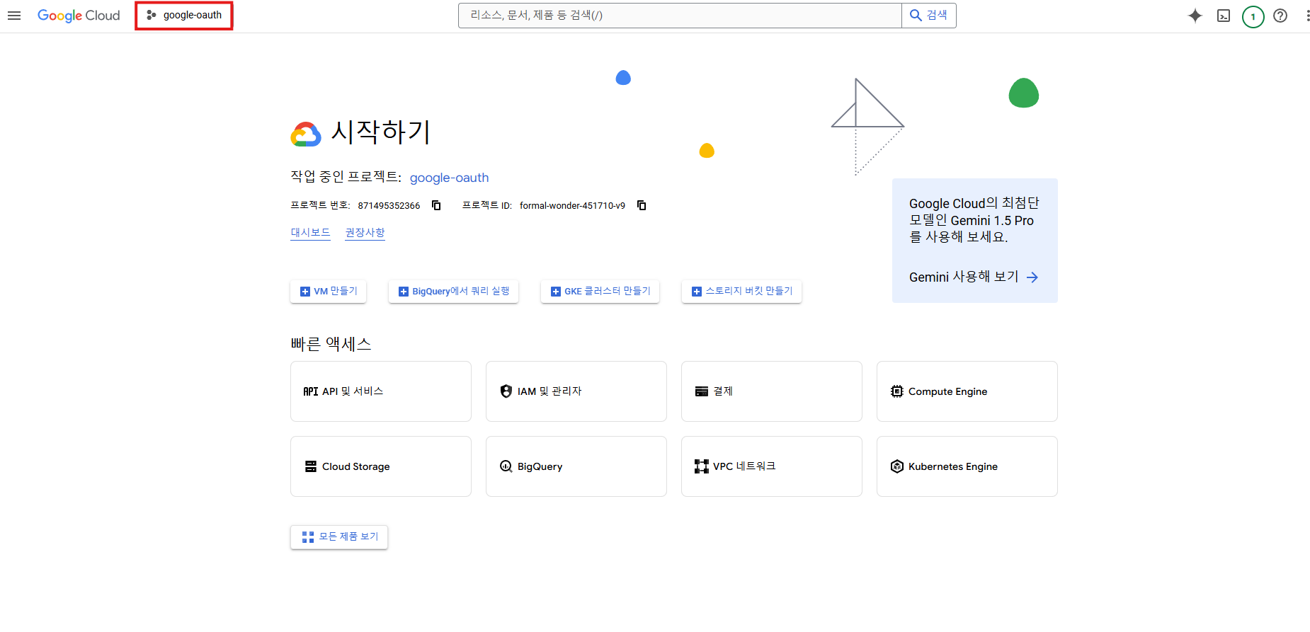Open the Cloud Storage card

point(381,466)
